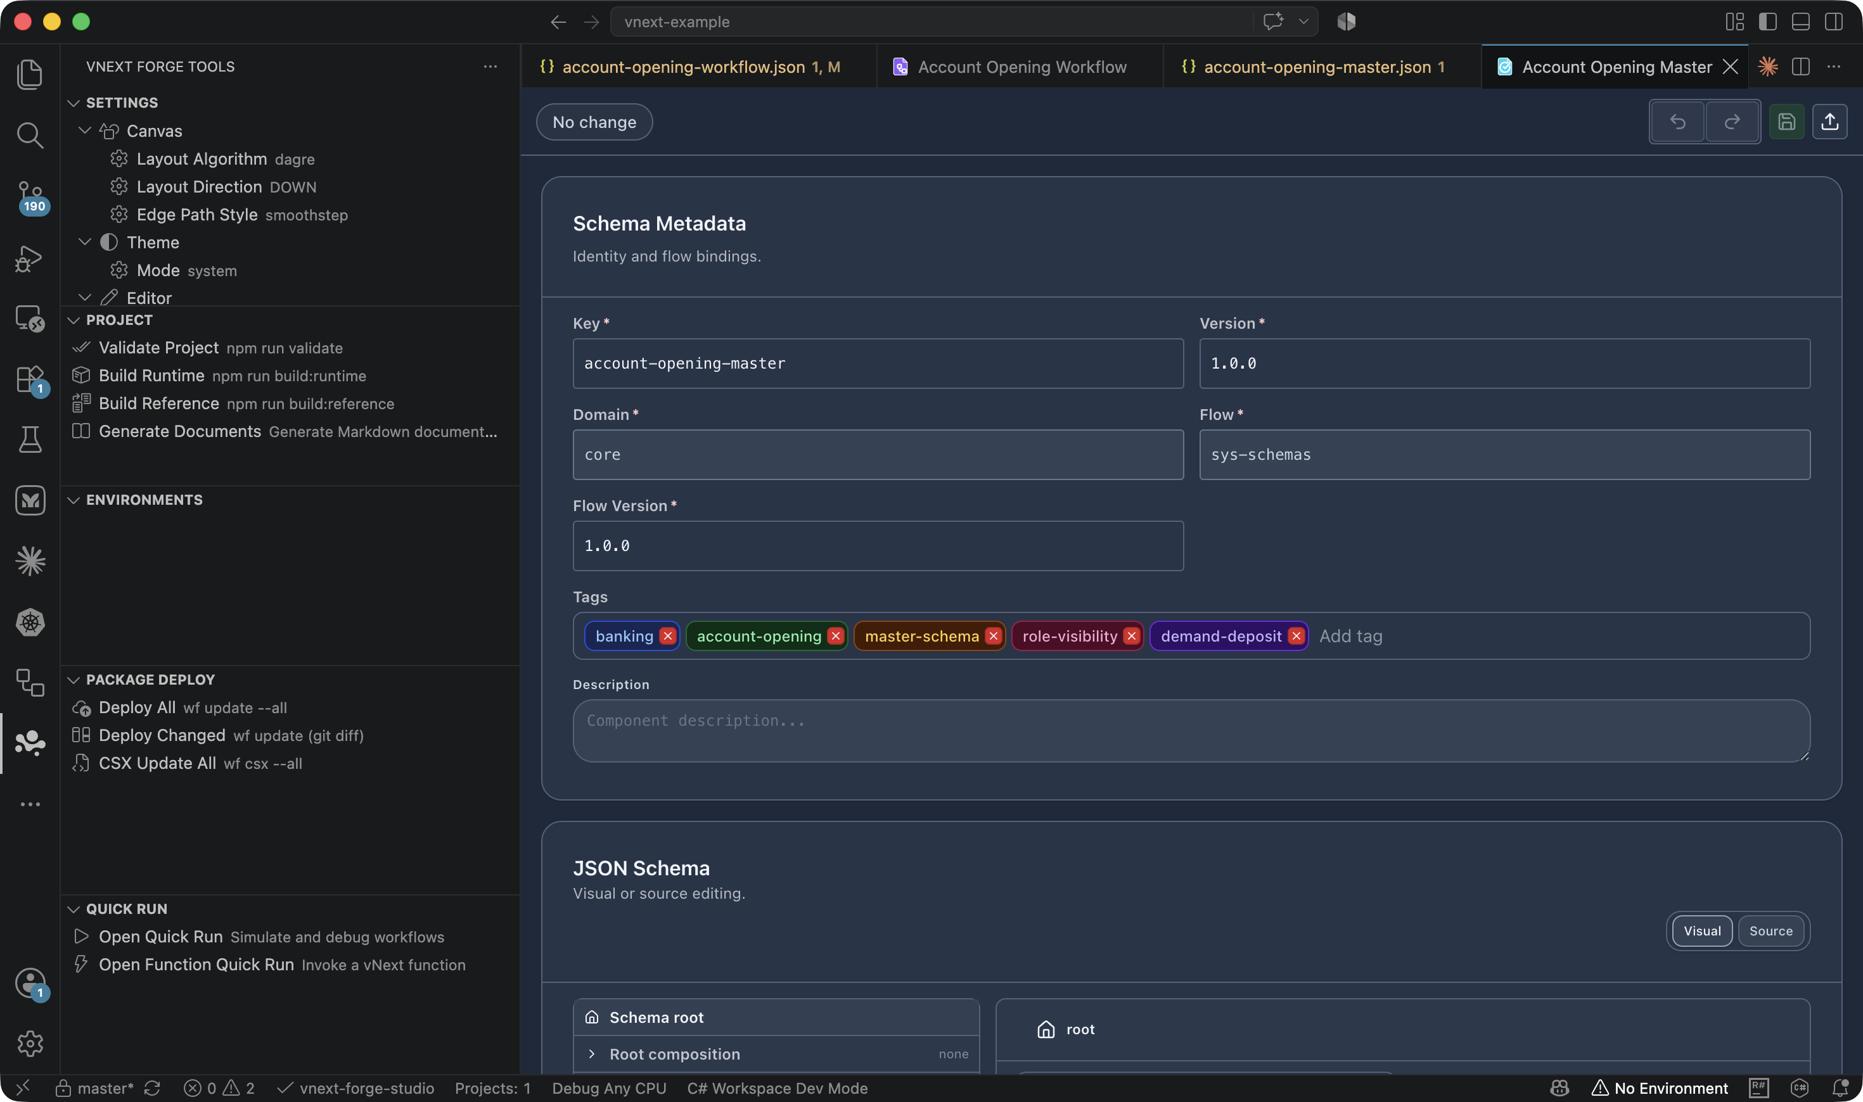The image size is (1863, 1102).
Task: Run Validate Project command
Action: [x=290, y=348]
